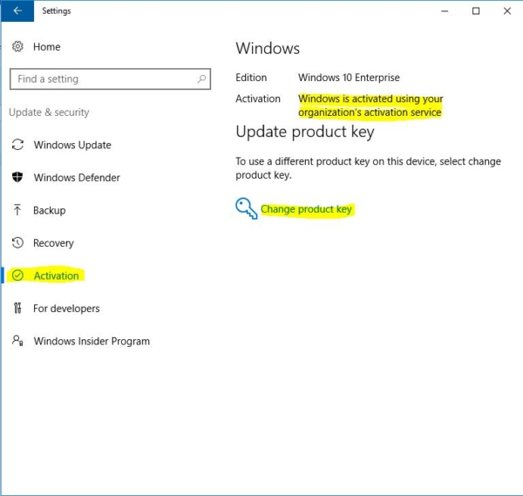
Task: Click the magnifier icon in the search box
Action: tap(201, 78)
